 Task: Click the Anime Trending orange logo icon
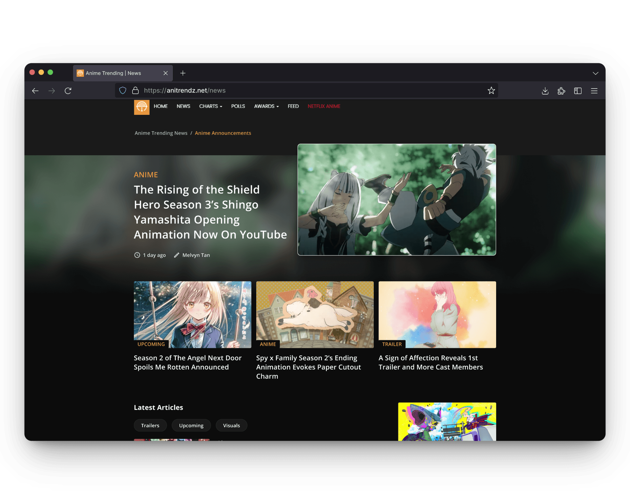point(141,107)
